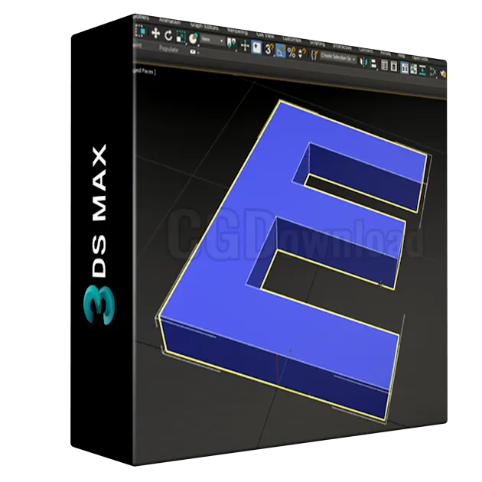Switch to the Populate ribbon tab
482x482 pixels.
[168, 49]
